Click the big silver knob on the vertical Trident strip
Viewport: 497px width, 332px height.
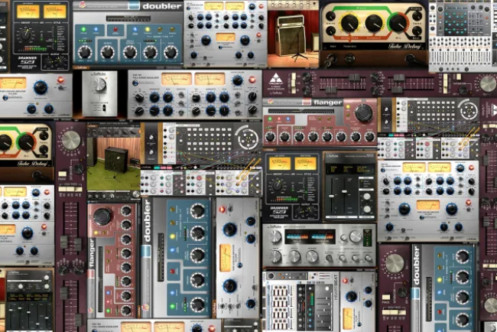(70, 140)
